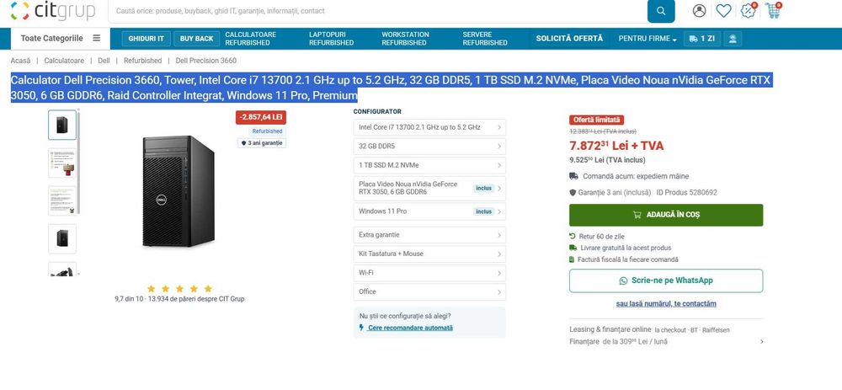The image size is (842, 390).
Task: Go to Refurbished breadcrumb
Action: [143, 61]
